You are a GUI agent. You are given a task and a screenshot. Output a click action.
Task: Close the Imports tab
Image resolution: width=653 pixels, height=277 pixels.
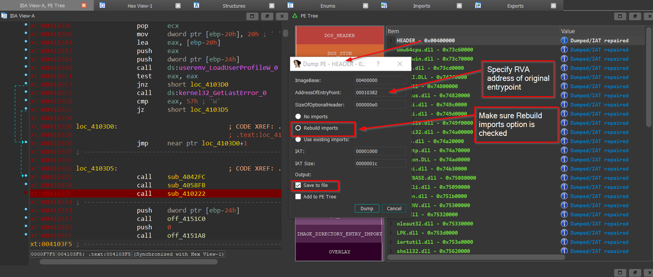click(x=459, y=5)
